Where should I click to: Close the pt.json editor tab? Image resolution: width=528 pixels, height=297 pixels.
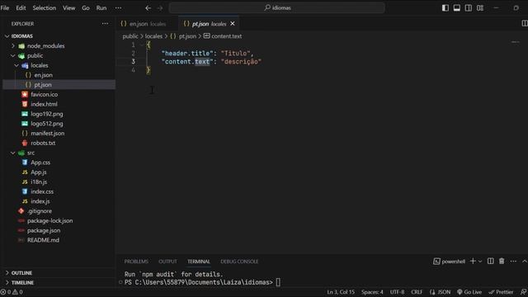coord(233,24)
